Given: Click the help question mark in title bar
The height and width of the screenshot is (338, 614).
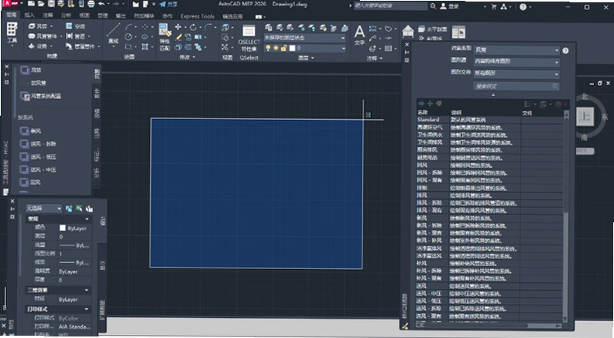Looking at the screenshot, I should pyautogui.click(x=523, y=7).
